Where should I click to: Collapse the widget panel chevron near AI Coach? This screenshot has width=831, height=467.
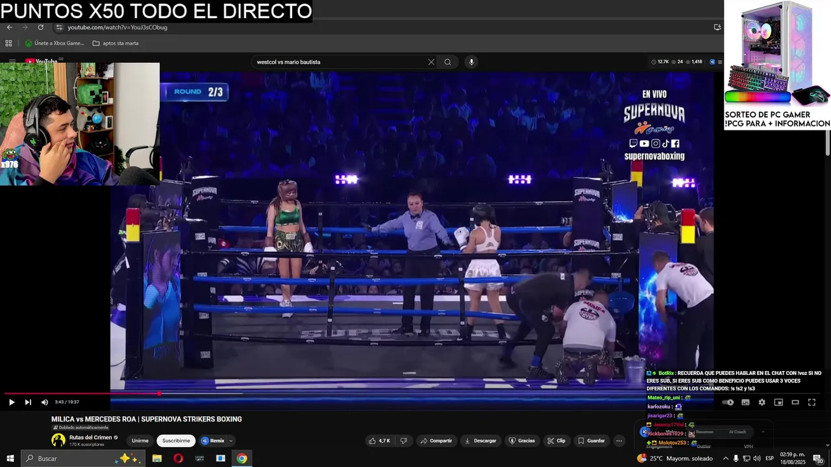(x=763, y=431)
